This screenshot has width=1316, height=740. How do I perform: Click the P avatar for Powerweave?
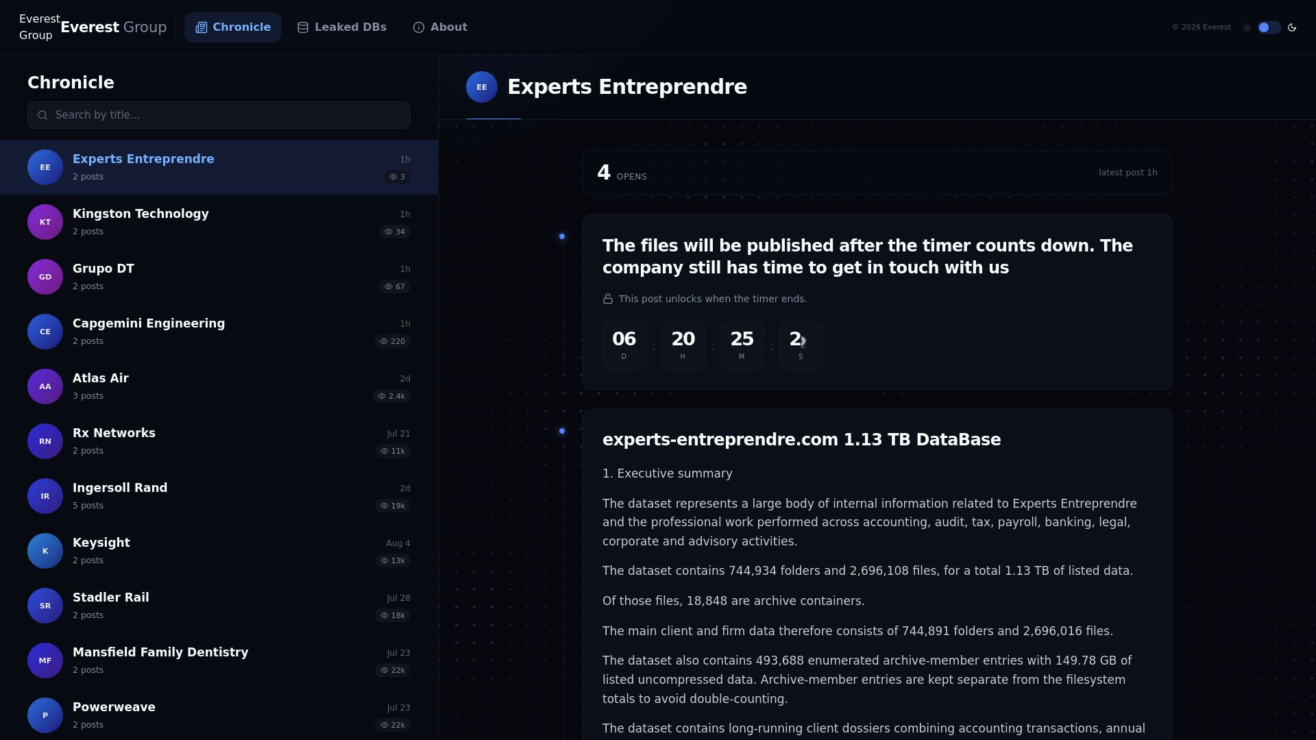[x=45, y=715]
